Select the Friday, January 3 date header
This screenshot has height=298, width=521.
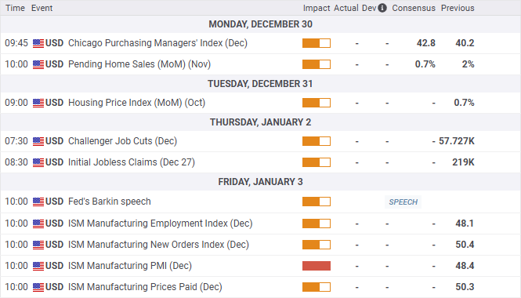tap(260, 182)
